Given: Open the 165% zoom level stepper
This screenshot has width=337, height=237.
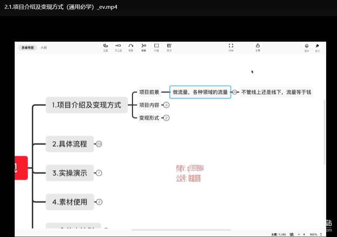Looking at the screenshot, I should tap(321, 234).
